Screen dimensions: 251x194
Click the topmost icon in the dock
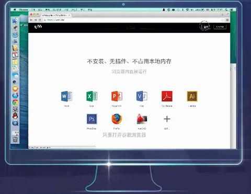click(15, 21)
